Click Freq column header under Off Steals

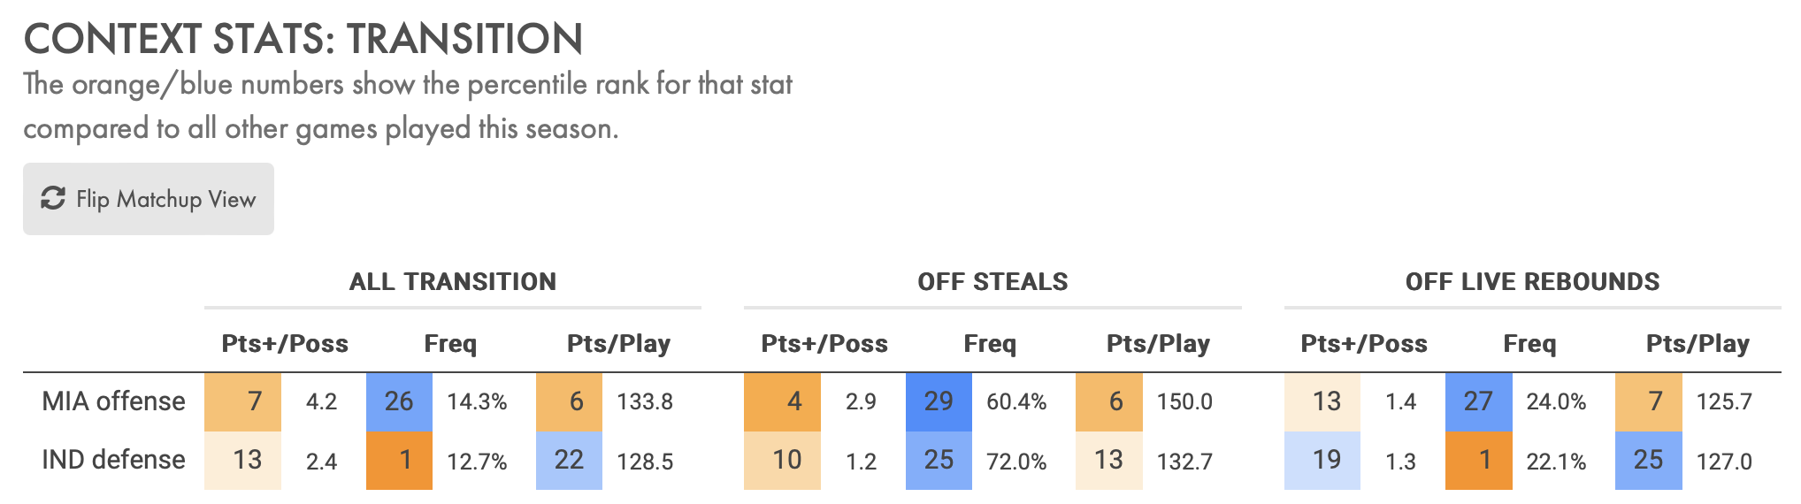(990, 343)
